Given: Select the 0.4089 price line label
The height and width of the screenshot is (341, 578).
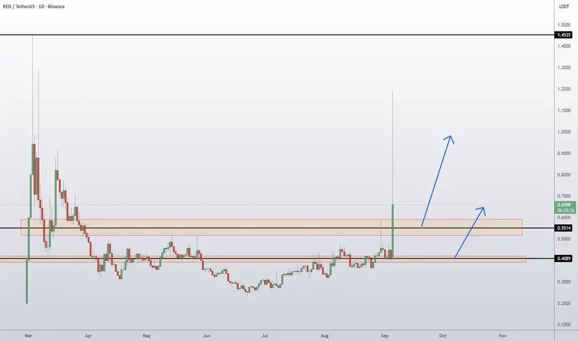Looking at the screenshot, I should click(x=564, y=259).
